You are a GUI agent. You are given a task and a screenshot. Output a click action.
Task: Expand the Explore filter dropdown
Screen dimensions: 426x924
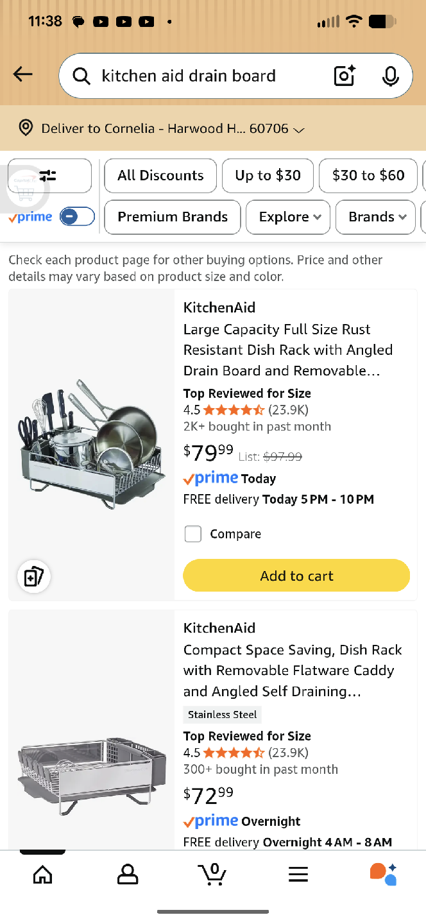(287, 217)
